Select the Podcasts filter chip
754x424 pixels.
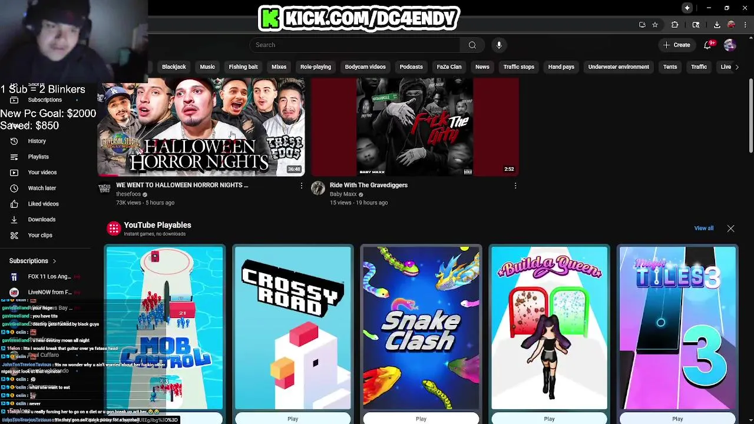411,67
